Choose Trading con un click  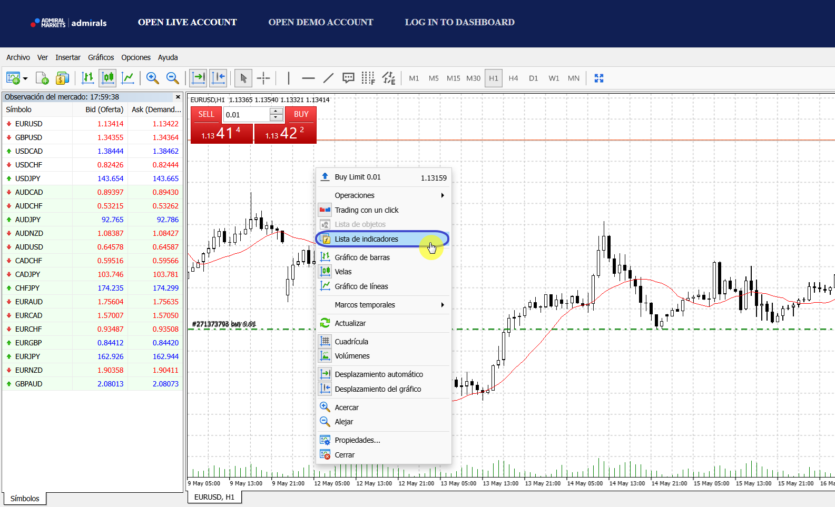click(x=384, y=210)
